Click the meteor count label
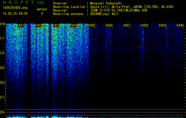Image resolution: width=186 pixels, height=118 pixels. 42,9
